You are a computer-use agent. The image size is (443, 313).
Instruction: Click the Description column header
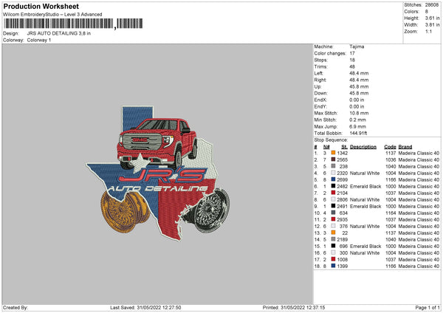coord(363,146)
